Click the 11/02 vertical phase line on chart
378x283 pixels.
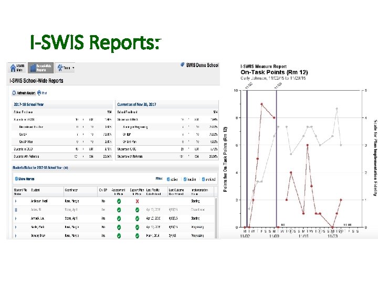247,159
